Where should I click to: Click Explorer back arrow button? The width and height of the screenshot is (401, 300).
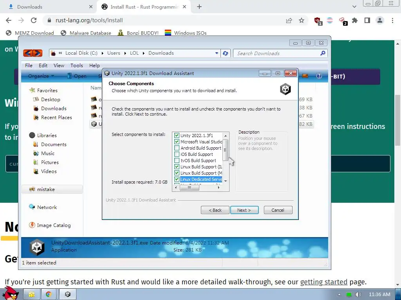pyautogui.click(x=28, y=53)
